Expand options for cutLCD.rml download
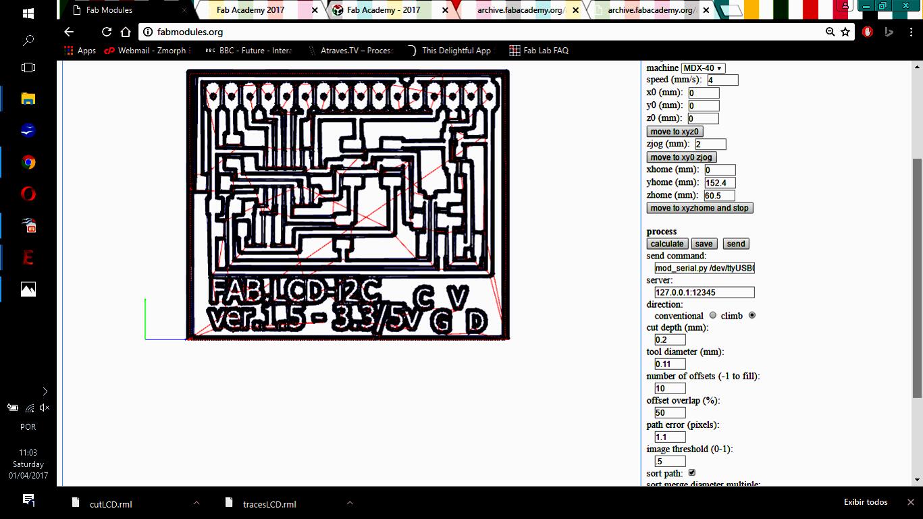Viewport: 923px width, 519px height. tap(196, 503)
